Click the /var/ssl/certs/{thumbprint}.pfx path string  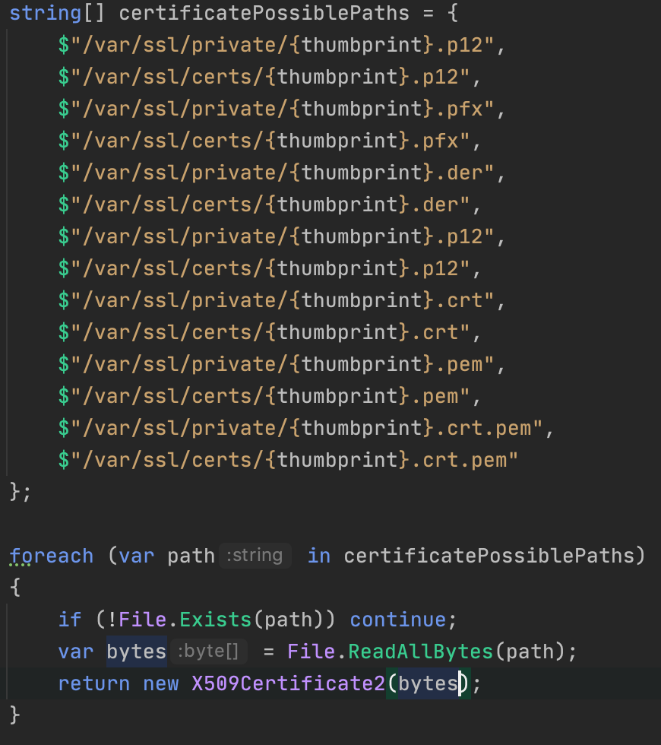tap(264, 141)
